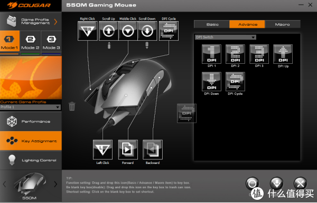Image resolution: width=317 pixels, height=203 pixels.
Task: Open Lighting Control section
Action: (31, 160)
